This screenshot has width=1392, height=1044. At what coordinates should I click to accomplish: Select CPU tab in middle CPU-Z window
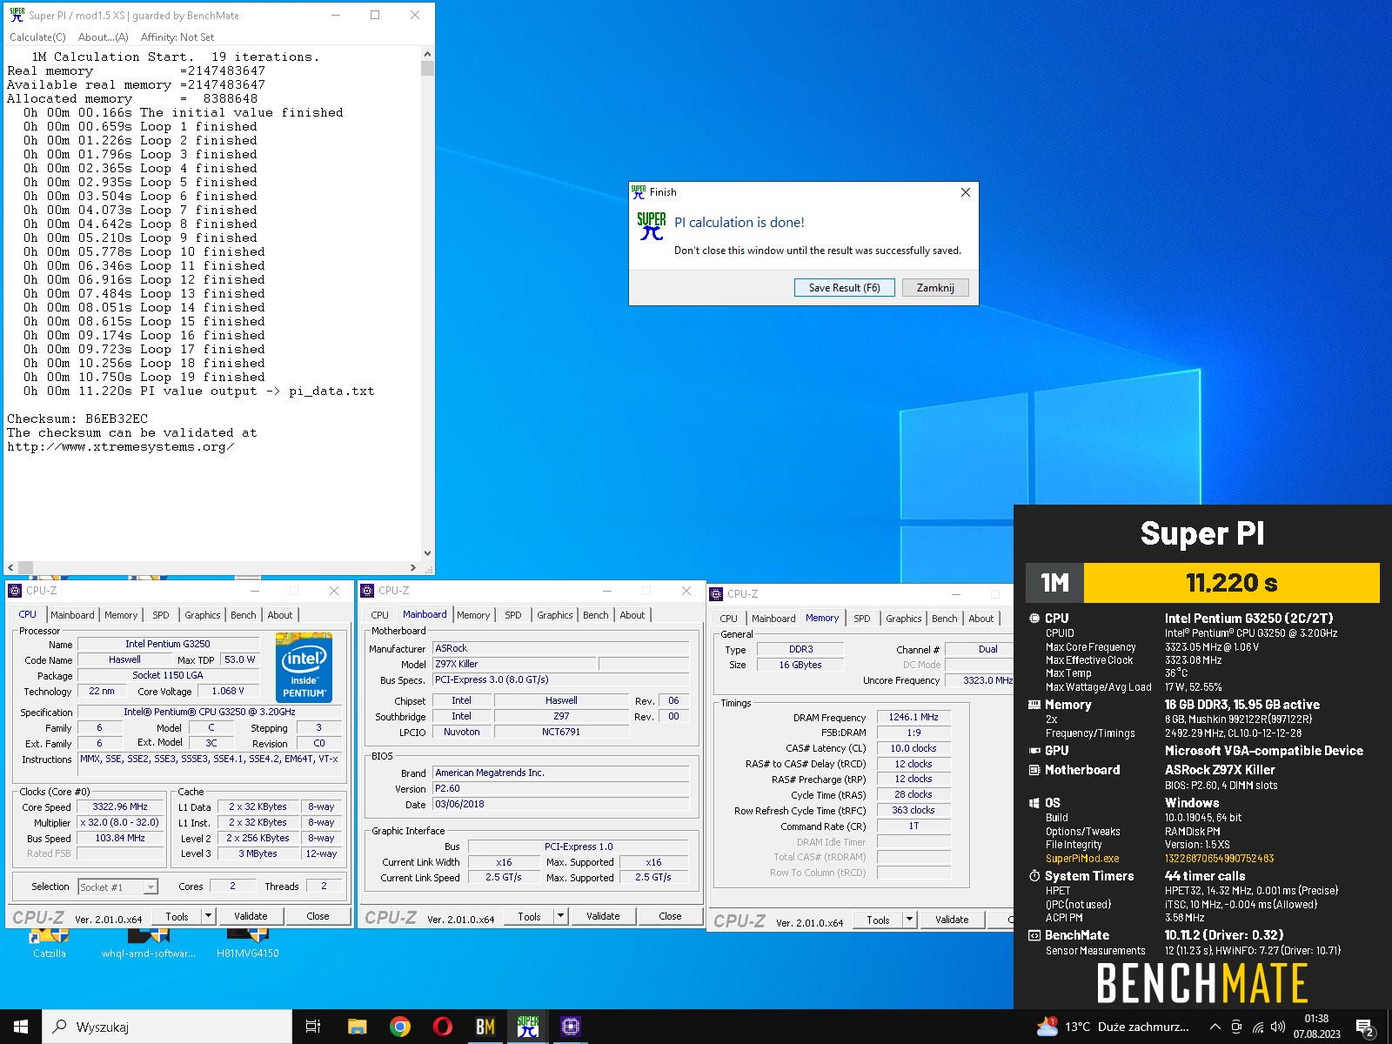(x=380, y=615)
